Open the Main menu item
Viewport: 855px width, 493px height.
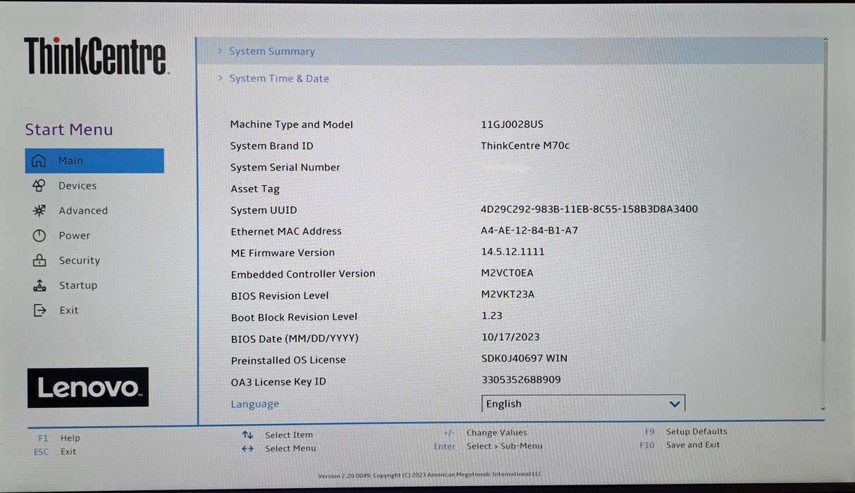(94, 161)
